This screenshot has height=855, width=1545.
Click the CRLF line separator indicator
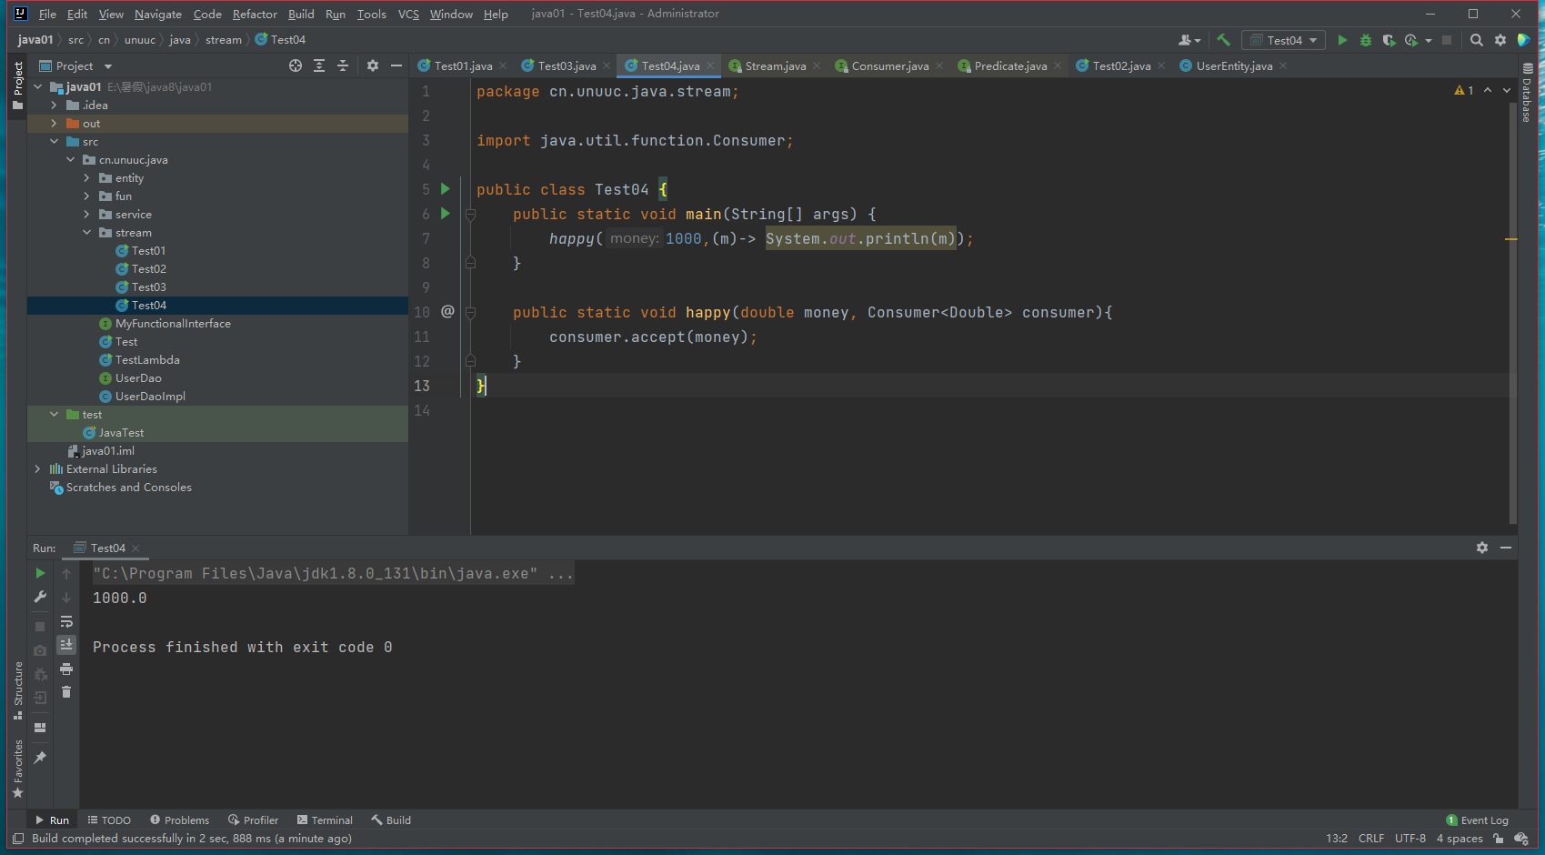click(x=1371, y=839)
